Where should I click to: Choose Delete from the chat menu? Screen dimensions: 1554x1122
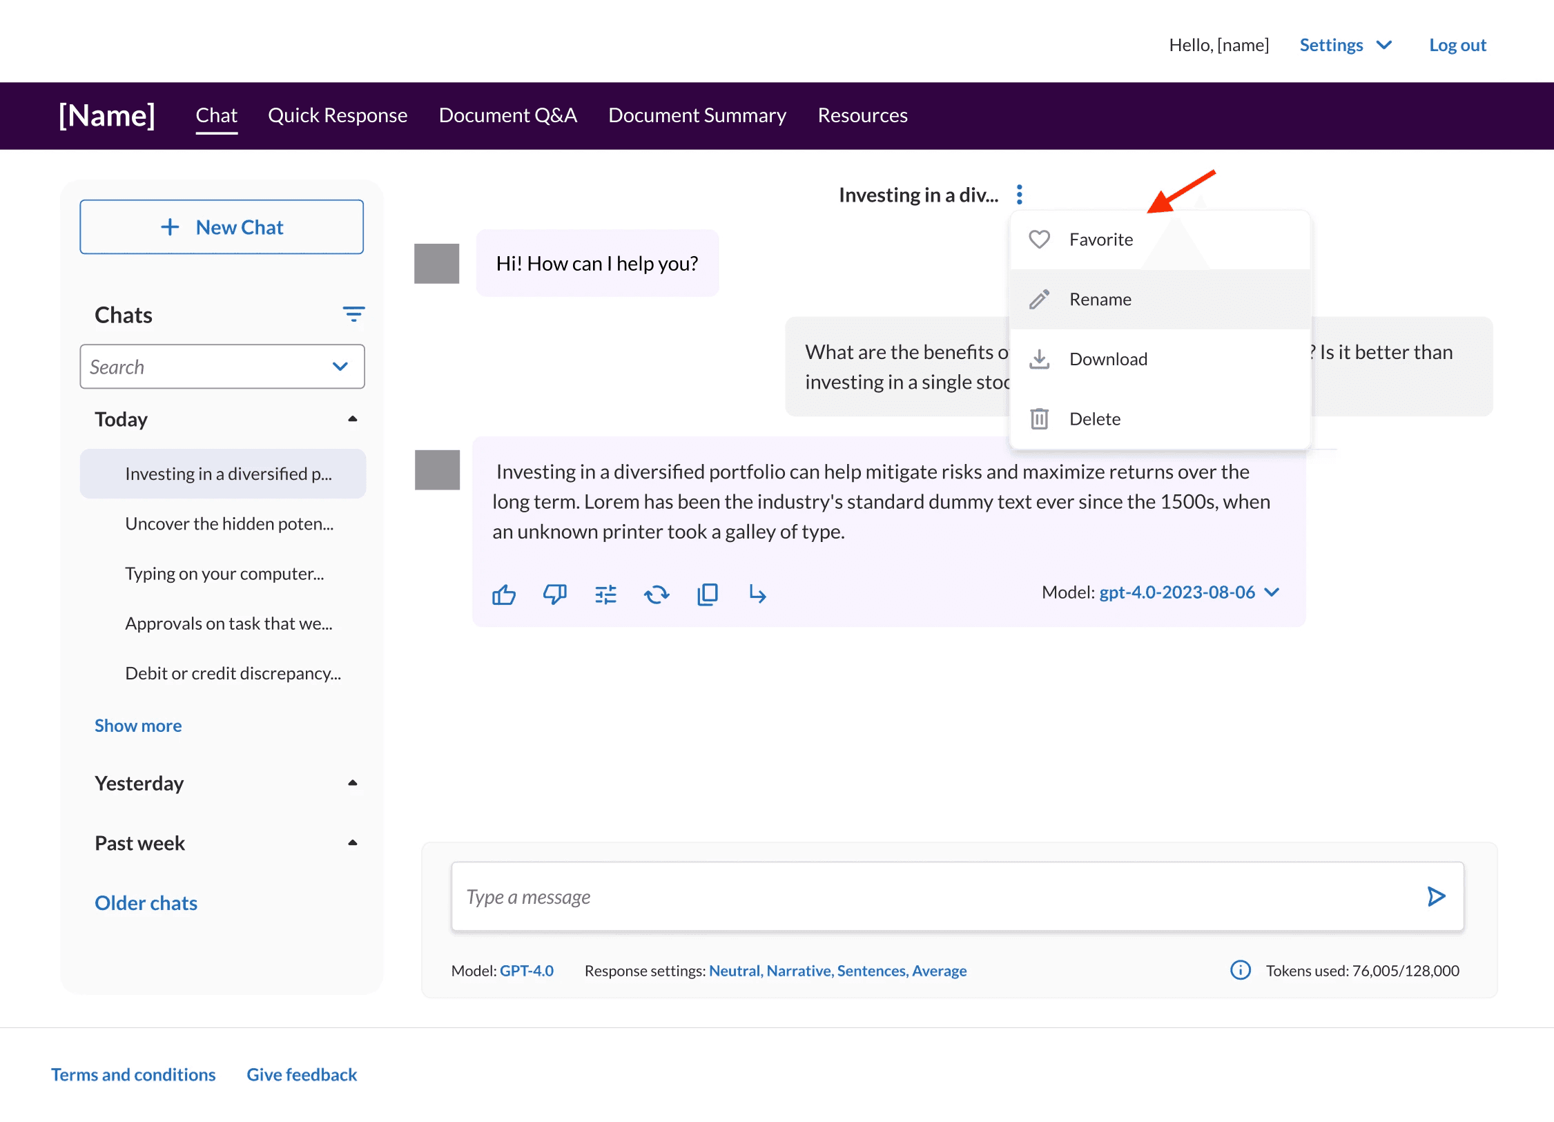coord(1160,419)
